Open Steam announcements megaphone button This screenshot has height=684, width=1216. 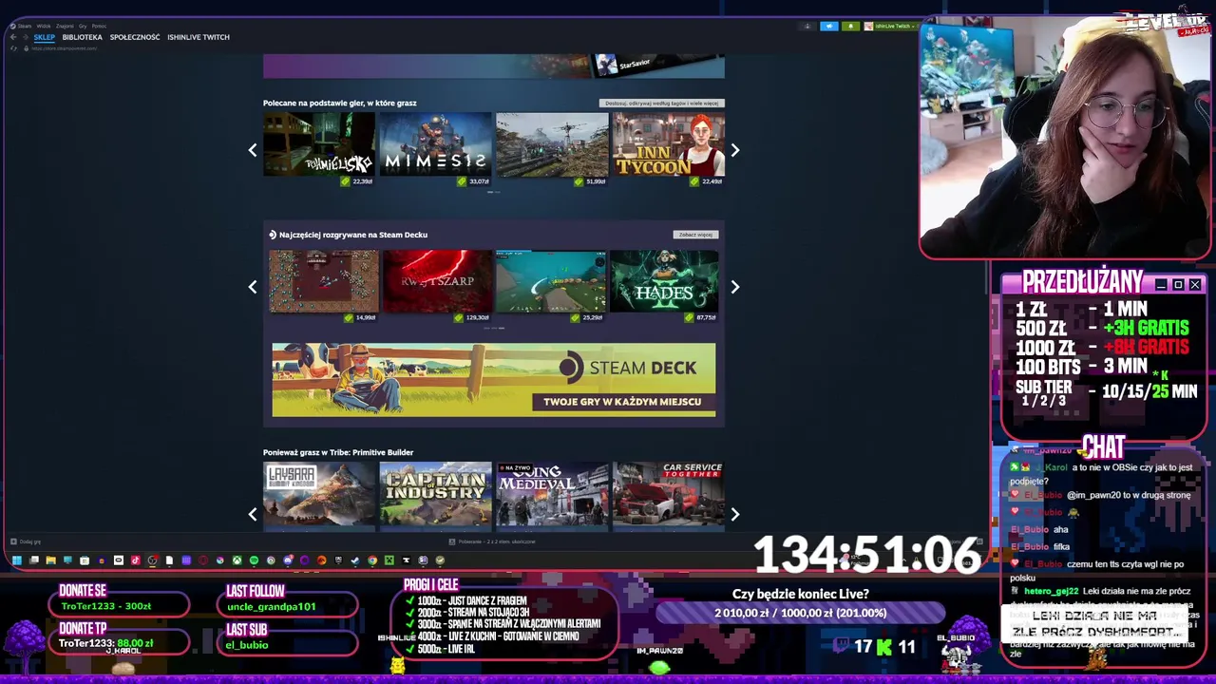click(828, 27)
